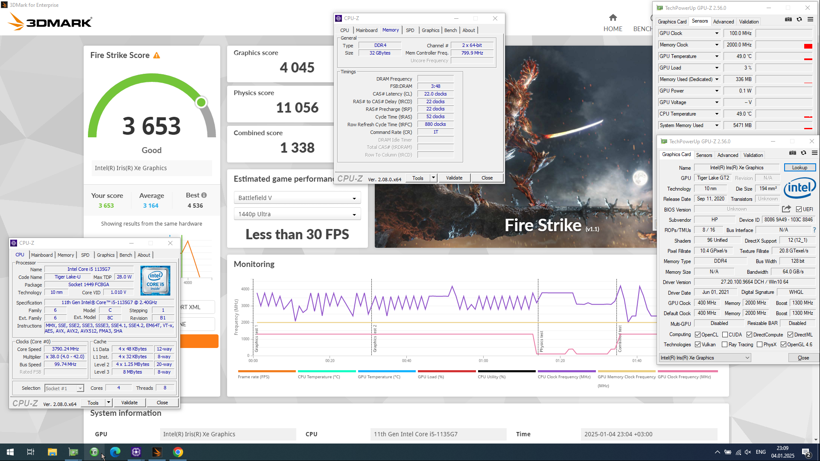820x461 pixels.
Task: Click the Bus Interface question mark
Action: [x=814, y=230]
